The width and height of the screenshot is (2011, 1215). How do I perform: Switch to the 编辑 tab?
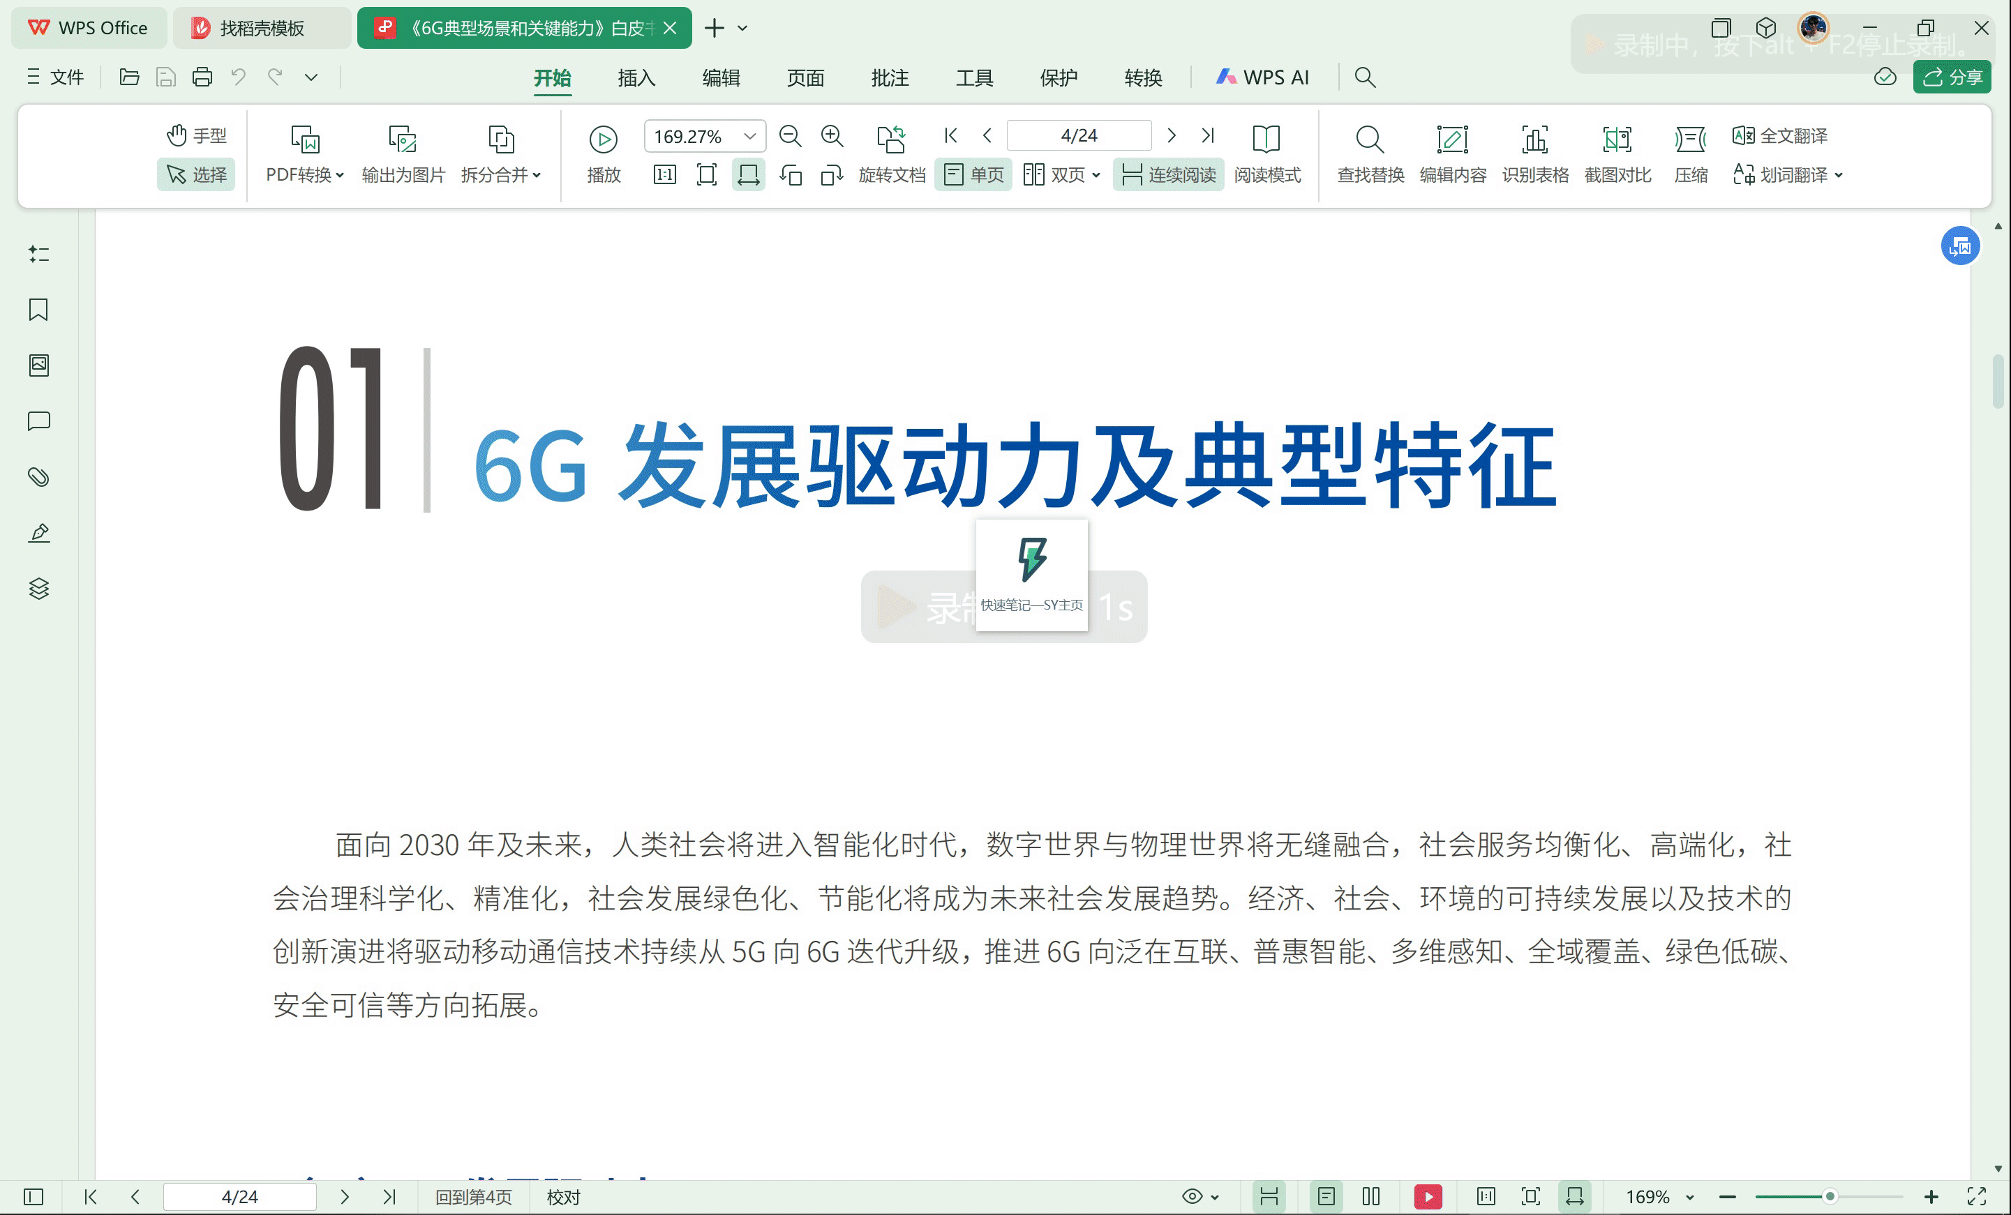722,77
